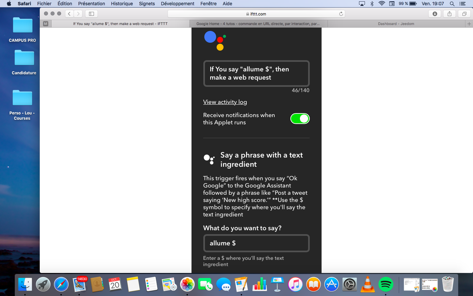Open Safari's downloads list
473x296 pixels.
coord(435,14)
